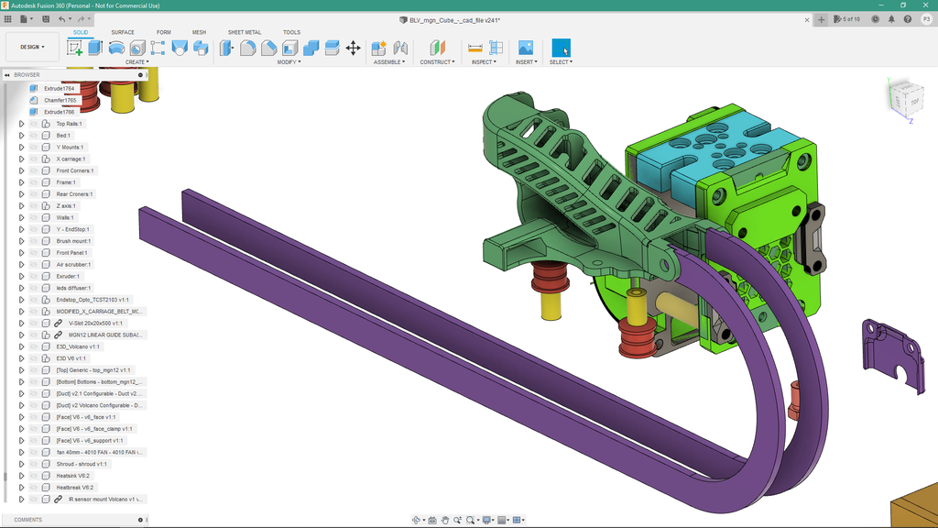This screenshot has width=938, height=528.
Task: Activate the Move/Copy tool
Action: [353, 48]
